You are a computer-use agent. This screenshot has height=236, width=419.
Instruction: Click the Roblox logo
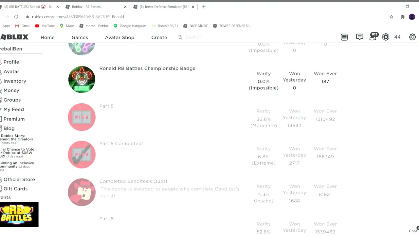tap(14, 37)
